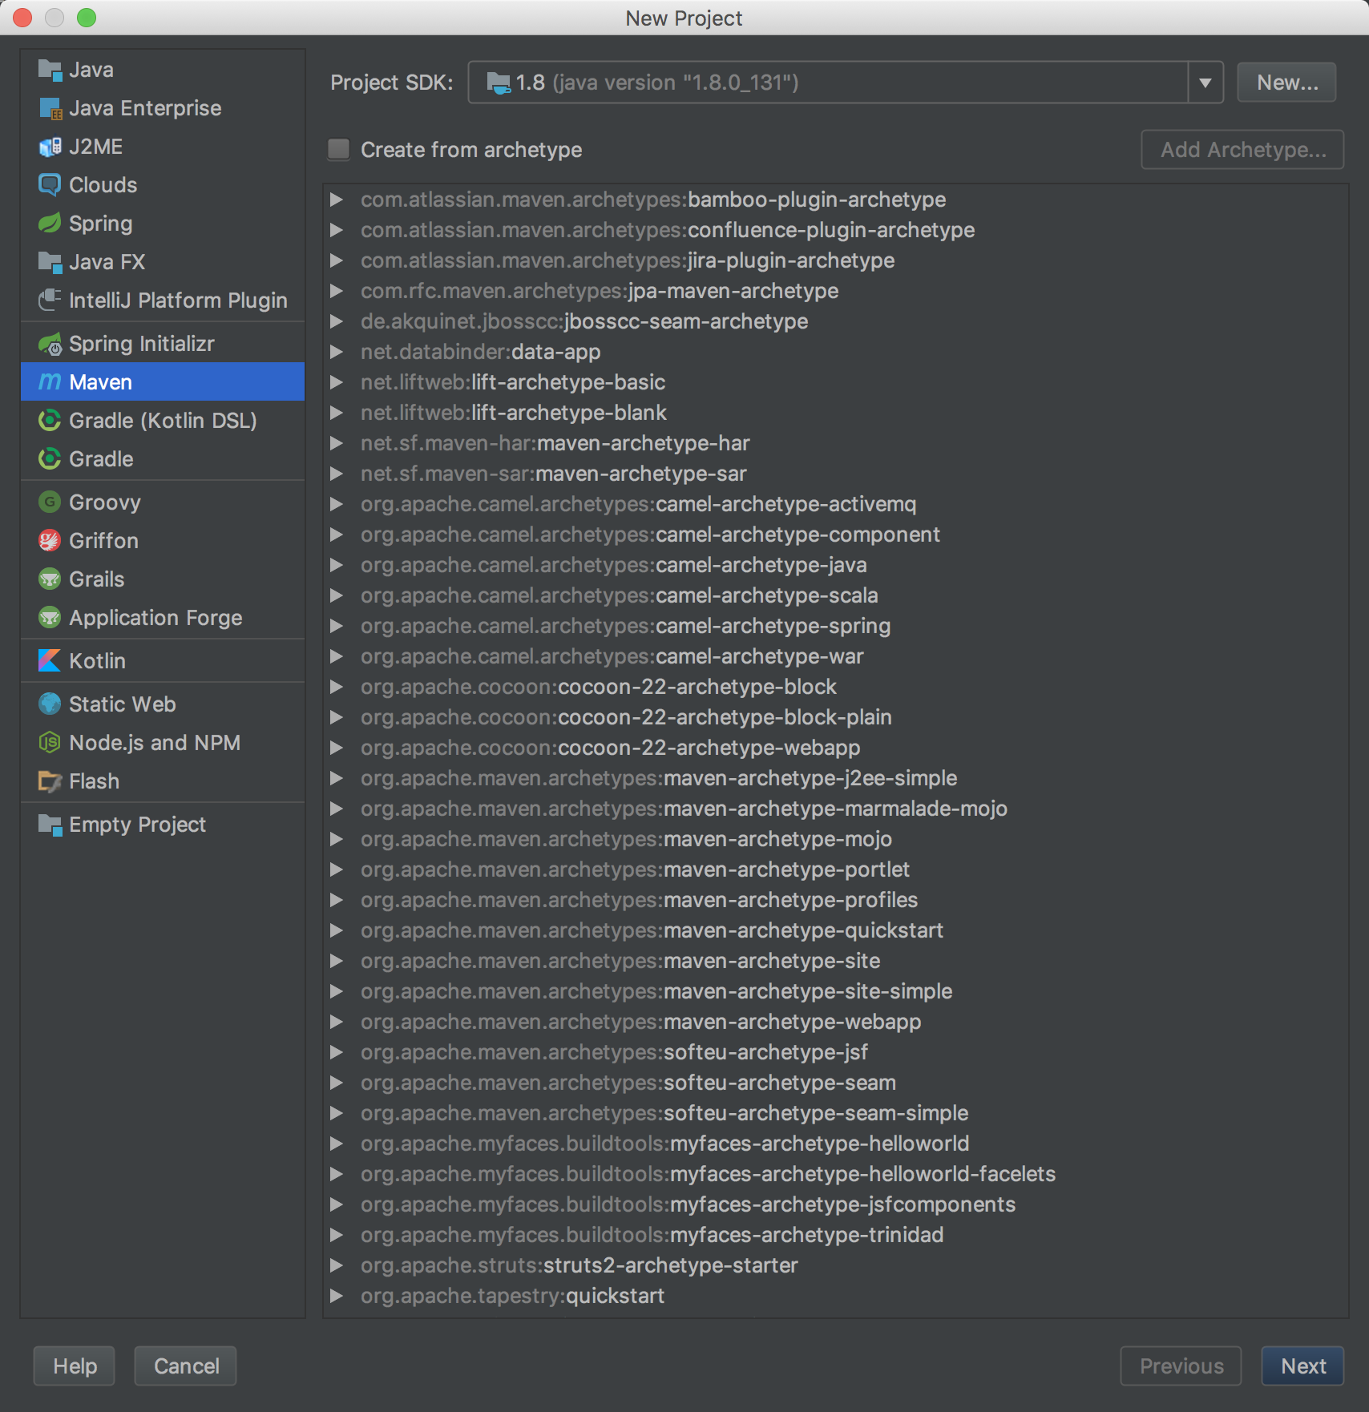1369x1412 pixels.
Task: Click the Next button
Action: click(1302, 1366)
